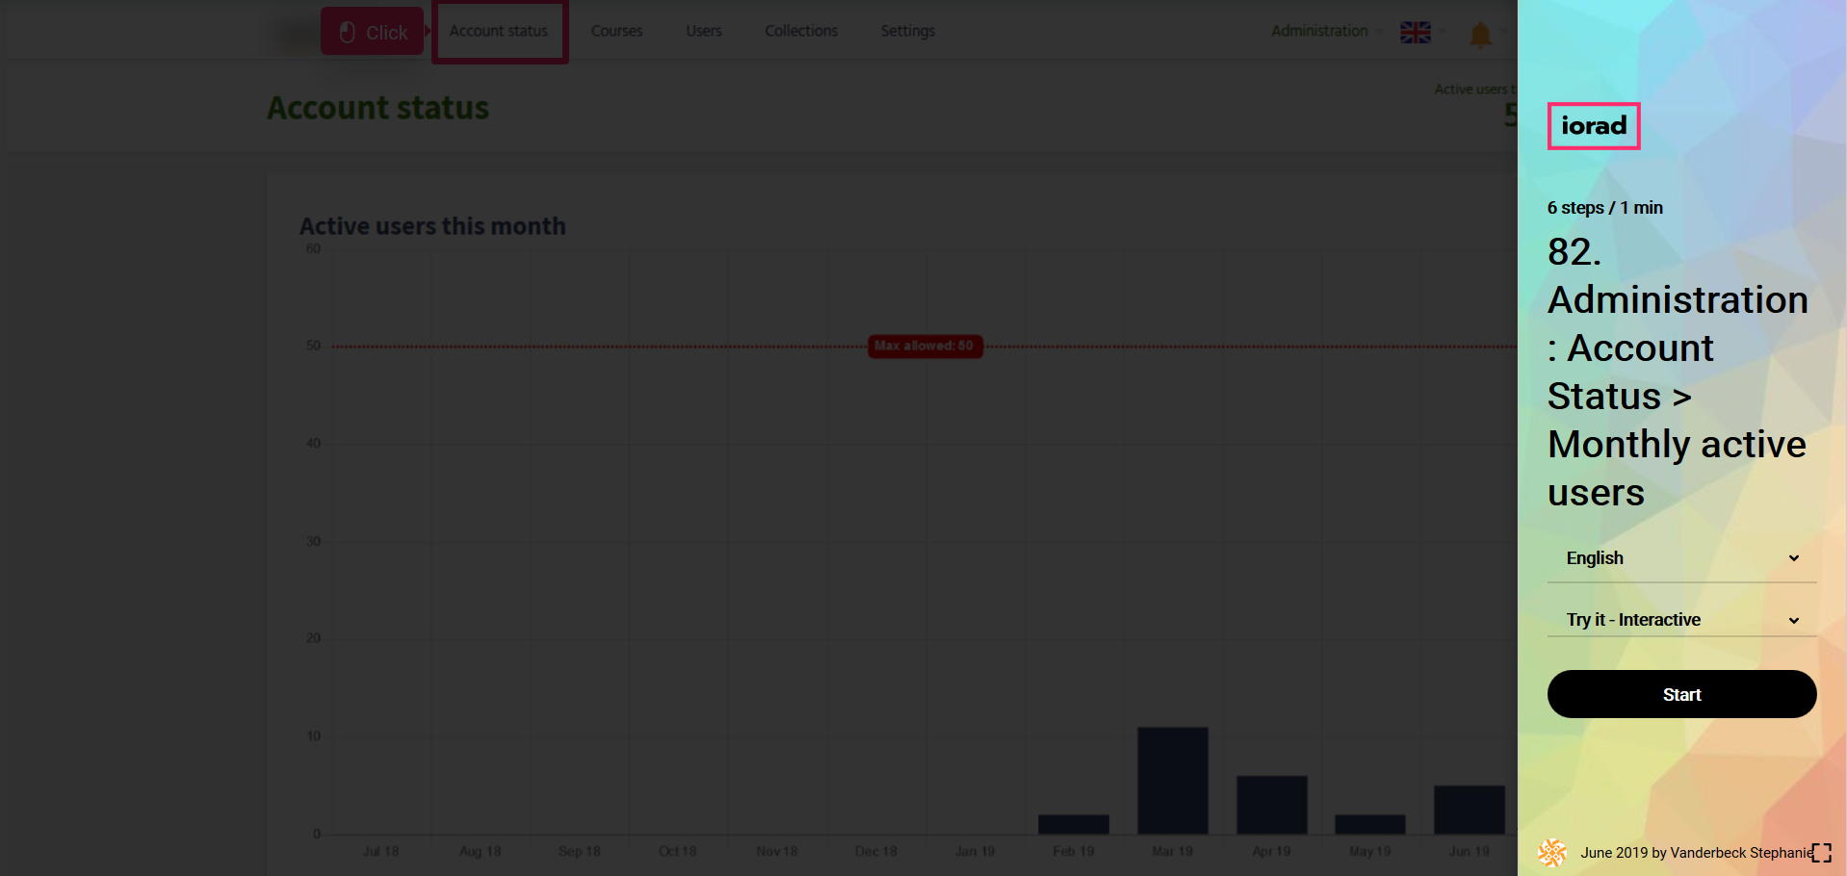Click the notification bell icon
Viewport: 1847px width, 876px height.
coord(1480,36)
